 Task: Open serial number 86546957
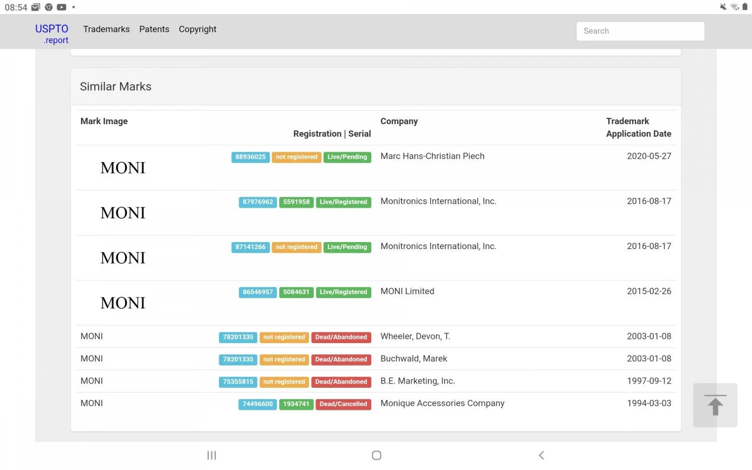point(258,292)
